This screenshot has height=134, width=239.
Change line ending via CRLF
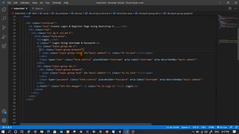pyautogui.click(x=203, y=127)
